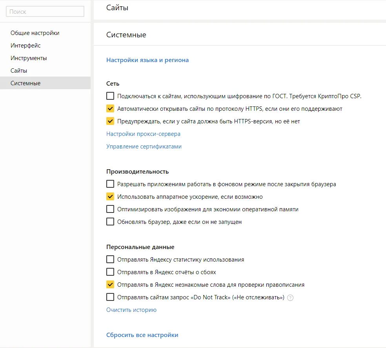Open proxy server settings link
The image size is (386, 348).
click(x=143, y=134)
